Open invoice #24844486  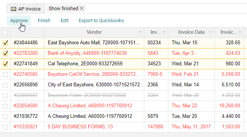click(26, 42)
